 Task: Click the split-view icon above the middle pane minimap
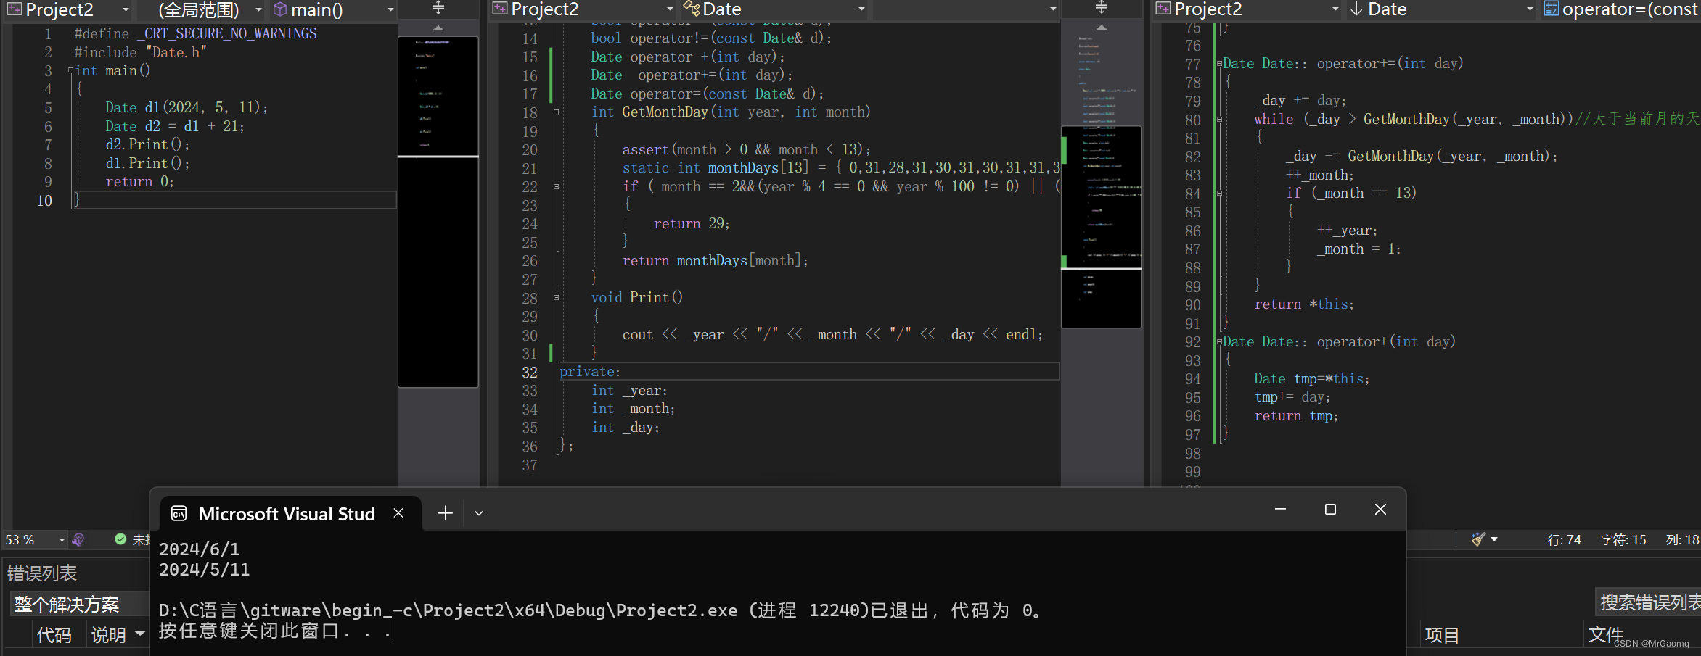pos(1101,8)
